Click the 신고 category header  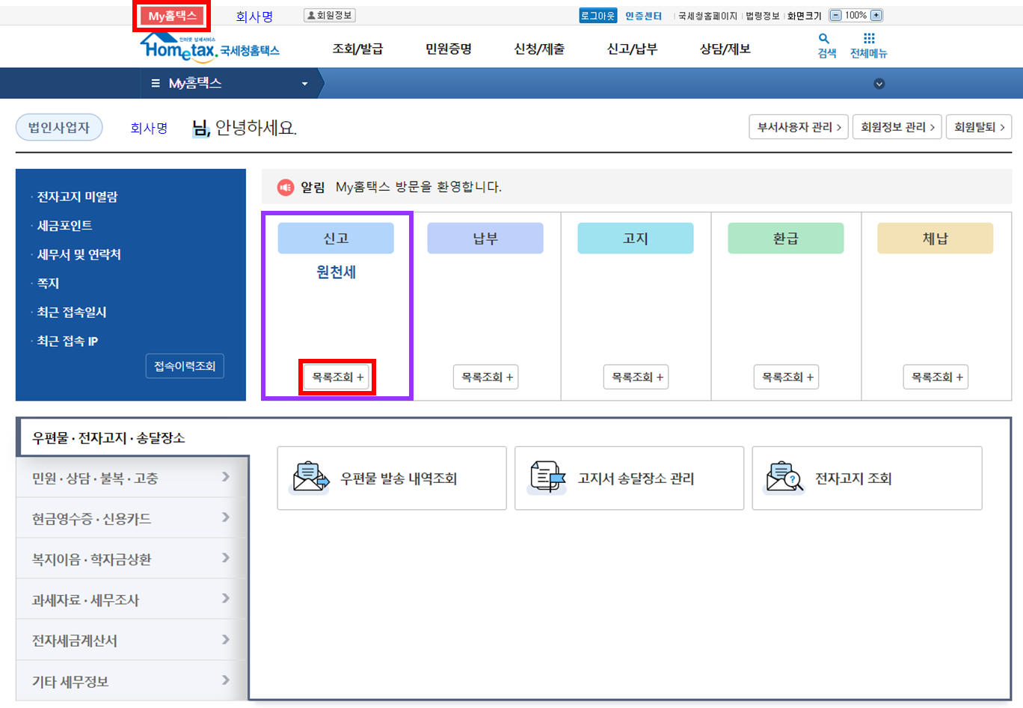point(336,238)
